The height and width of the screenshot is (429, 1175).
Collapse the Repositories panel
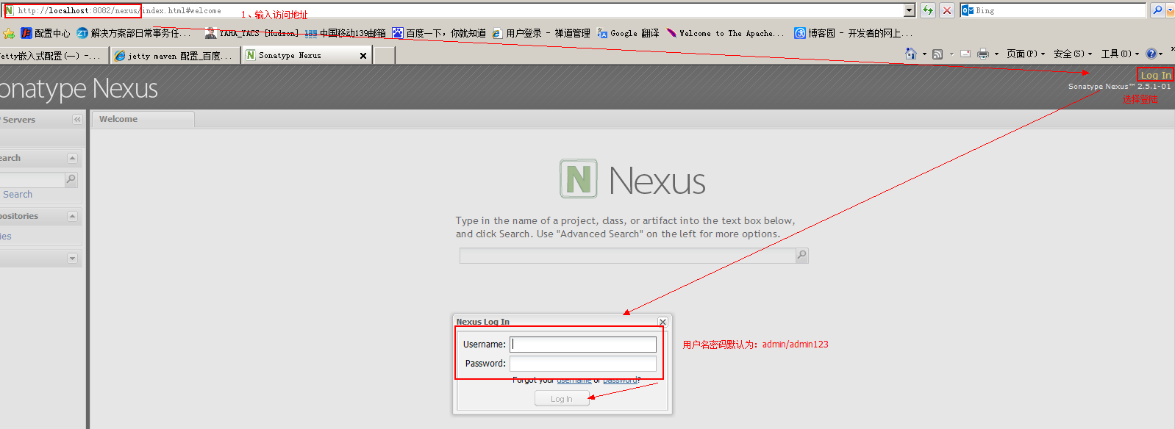click(72, 216)
